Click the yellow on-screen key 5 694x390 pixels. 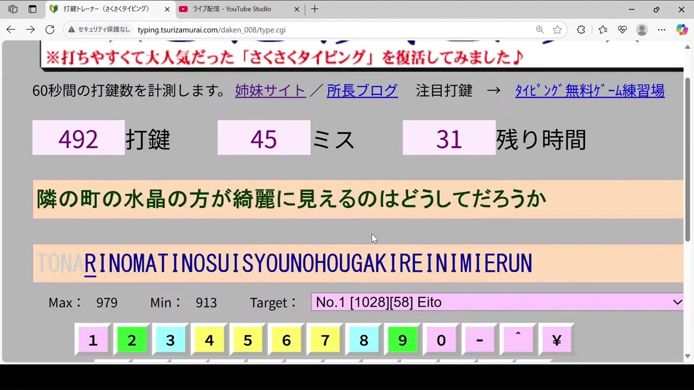coord(248,340)
